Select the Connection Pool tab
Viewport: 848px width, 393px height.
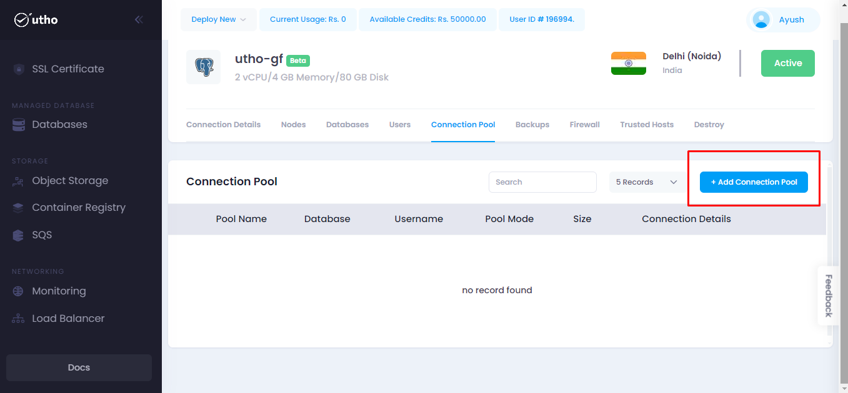pyautogui.click(x=463, y=125)
